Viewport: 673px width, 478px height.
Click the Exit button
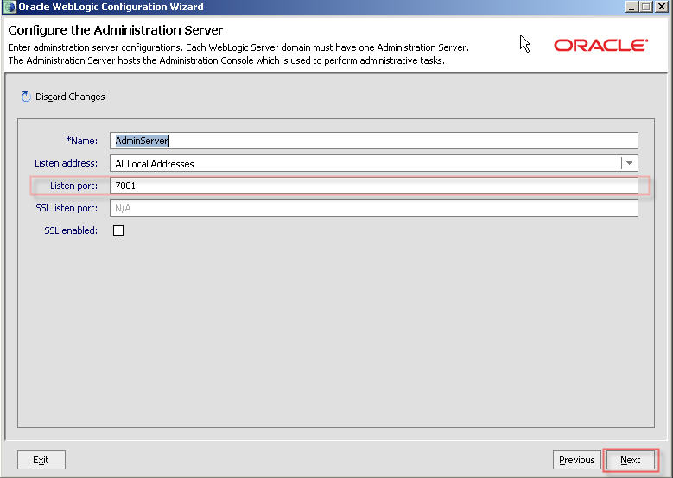tap(41, 460)
